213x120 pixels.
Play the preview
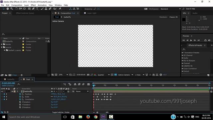[191, 40]
